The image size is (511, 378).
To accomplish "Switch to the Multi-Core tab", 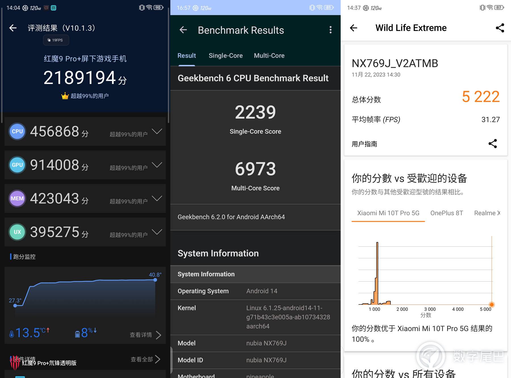I will coord(269,56).
